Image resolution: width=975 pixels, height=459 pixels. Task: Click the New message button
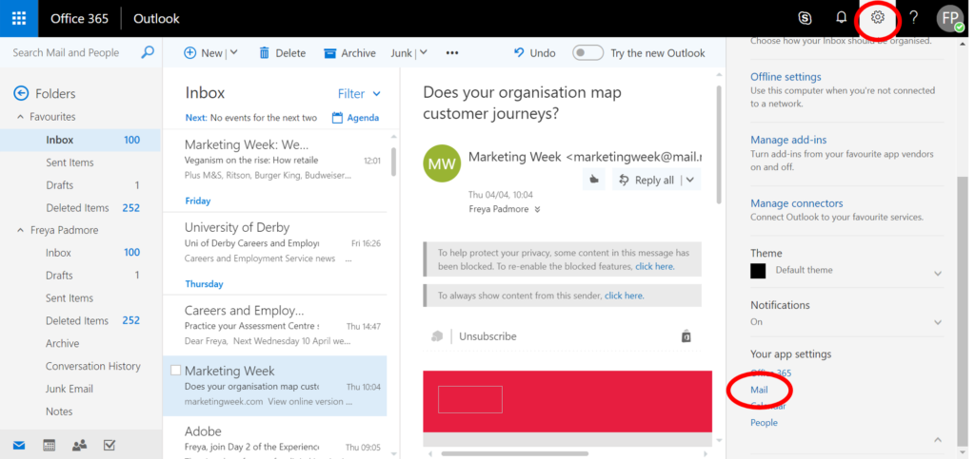pyautogui.click(x=204, y=52)
